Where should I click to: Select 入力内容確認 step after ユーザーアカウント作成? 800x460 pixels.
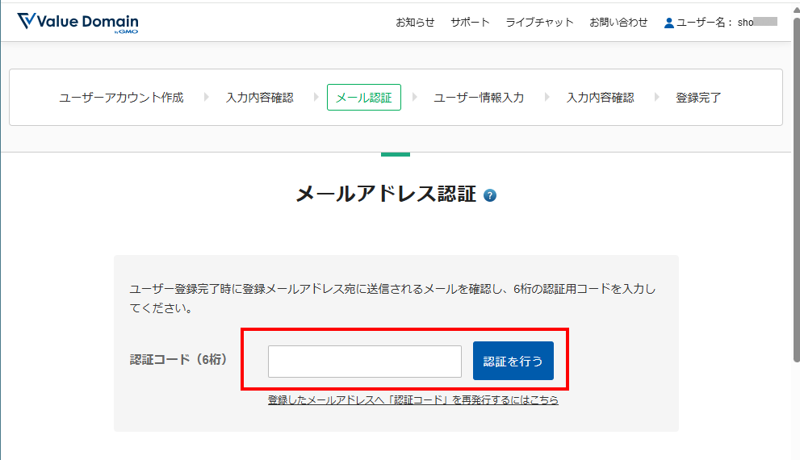[x=259, y=98]
